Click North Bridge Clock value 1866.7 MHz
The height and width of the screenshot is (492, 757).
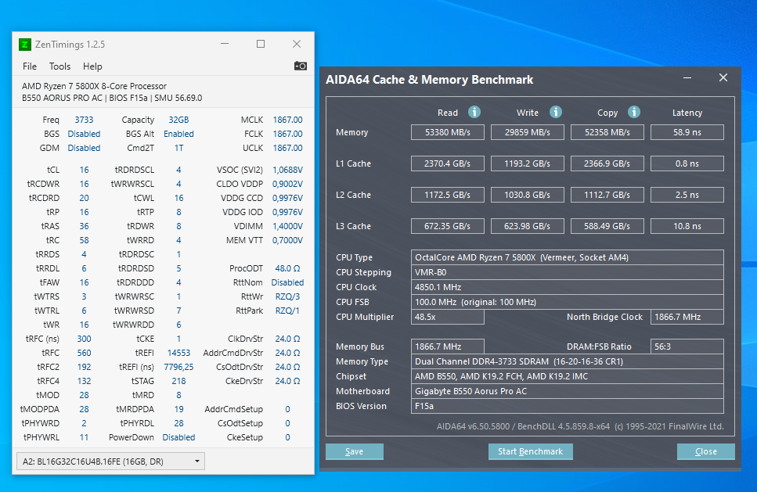[x=687, y=317]
